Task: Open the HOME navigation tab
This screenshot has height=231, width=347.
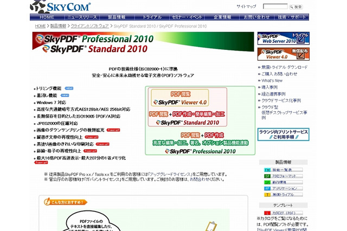Action: click(47, 17)
